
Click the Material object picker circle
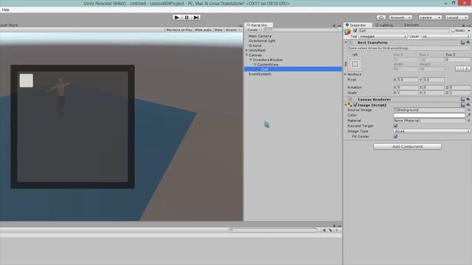pyautogui.click(x=468, y=121)
